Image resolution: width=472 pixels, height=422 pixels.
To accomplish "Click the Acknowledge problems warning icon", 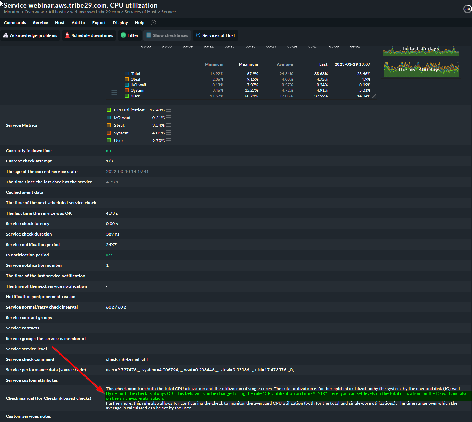I will tap(6, 35).
